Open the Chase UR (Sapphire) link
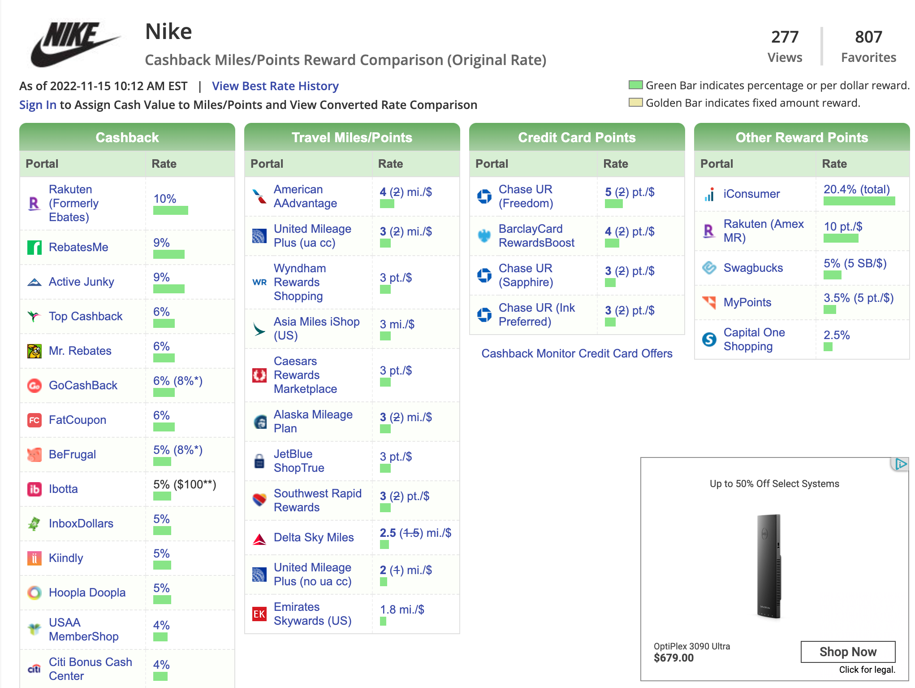915x688 pixels. click(526, 275)
